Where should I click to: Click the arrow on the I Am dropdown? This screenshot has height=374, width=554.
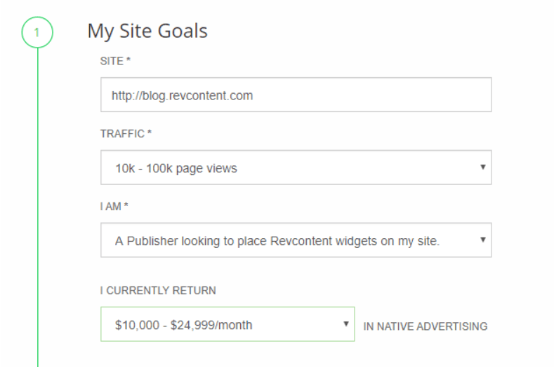(482, 240)
